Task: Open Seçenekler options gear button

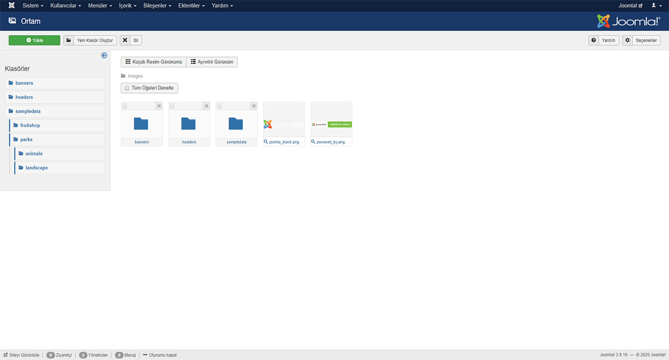Action: coord(641,40)
